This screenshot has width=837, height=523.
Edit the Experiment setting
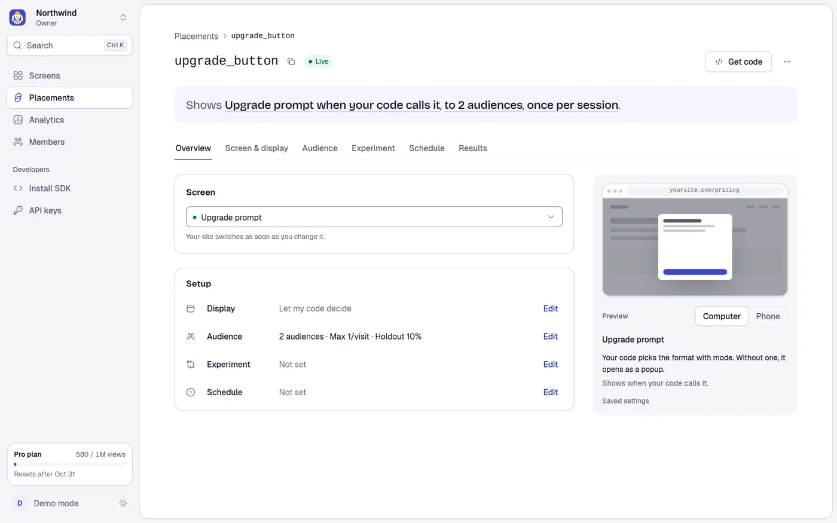[551, 365]
